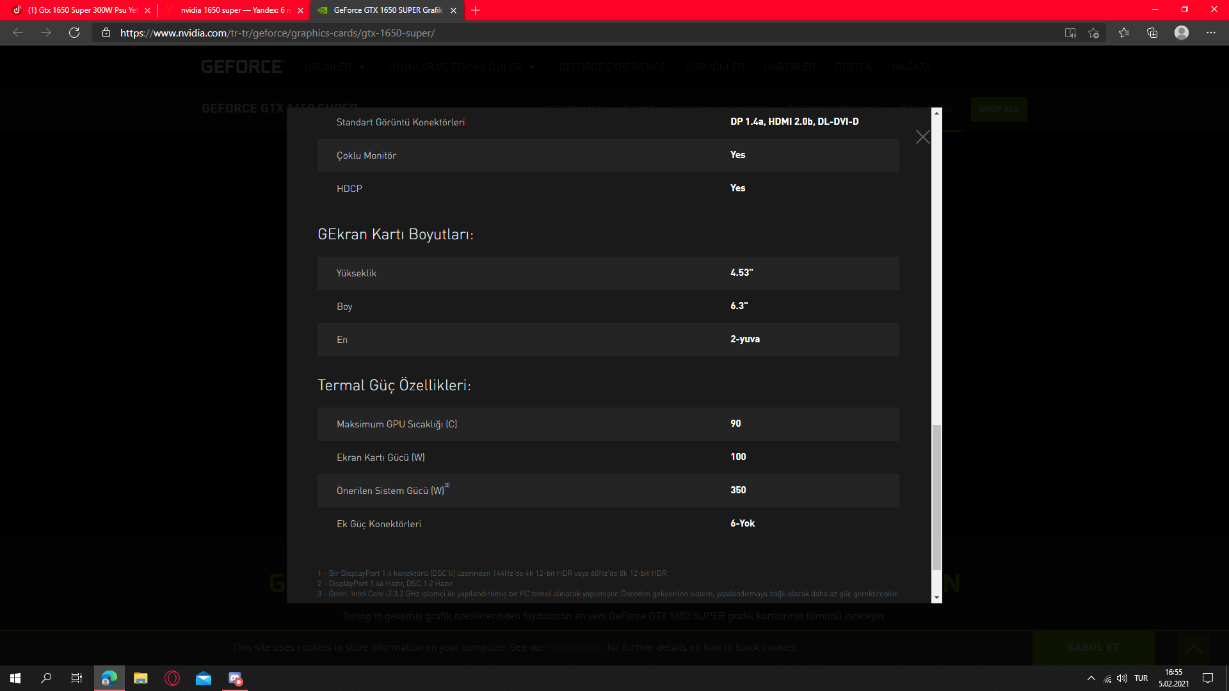1229x691 pixels.
Task: Open the volume tray icon
Action: (x=1122, y=678)
